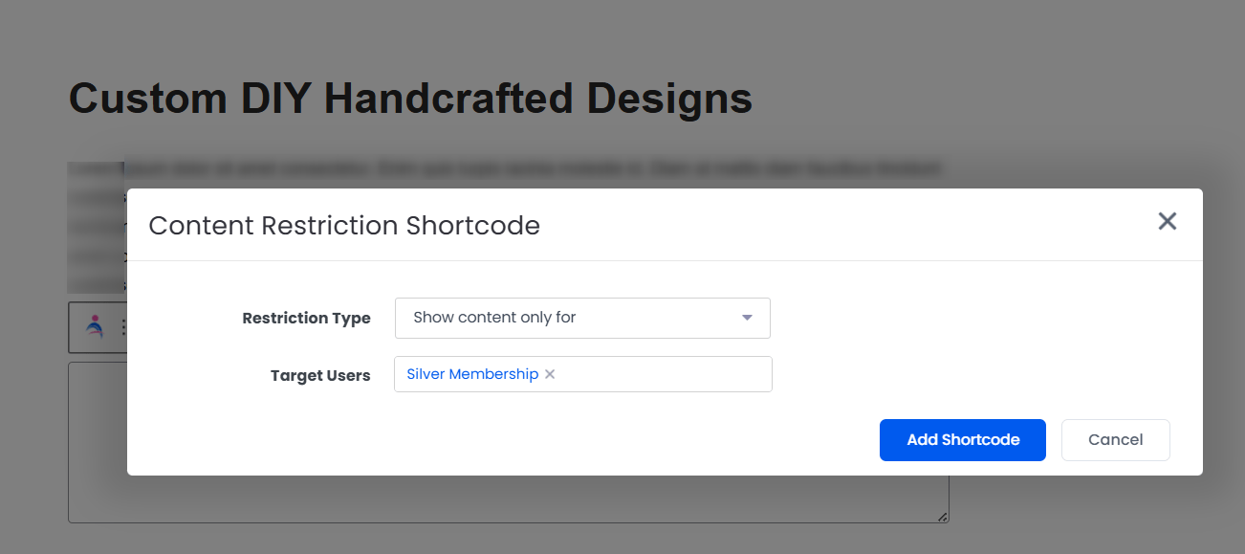This screenshot has height=554, width=1245.
Task: Open the Target Users selection field
Action: (x=583, y=374)
